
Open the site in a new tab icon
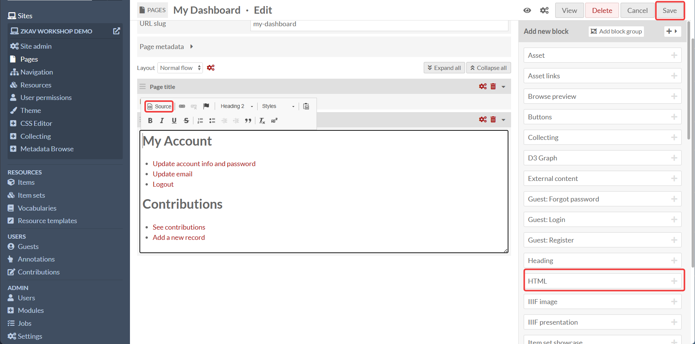click(117, 31)
